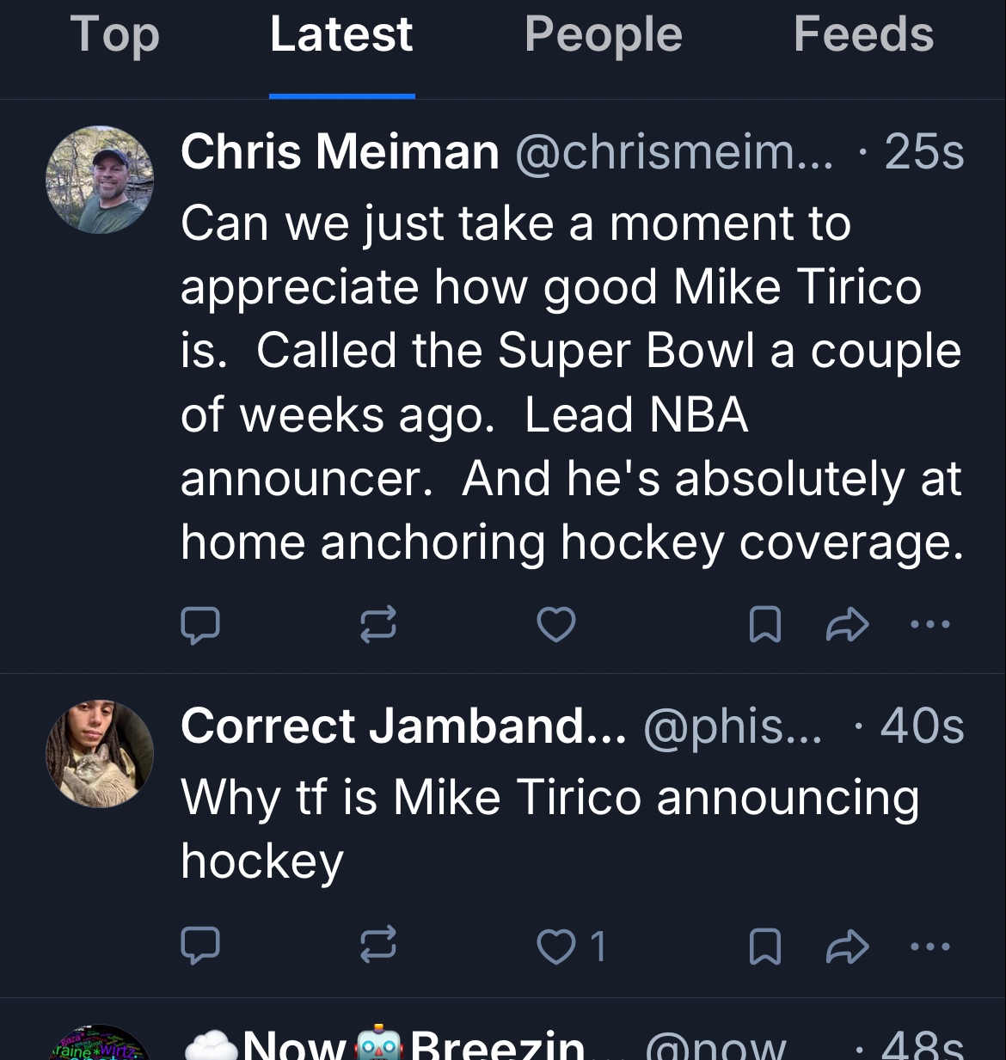
Task: Share Correct Jamband's hockey post
Action: tap(847, 947)
